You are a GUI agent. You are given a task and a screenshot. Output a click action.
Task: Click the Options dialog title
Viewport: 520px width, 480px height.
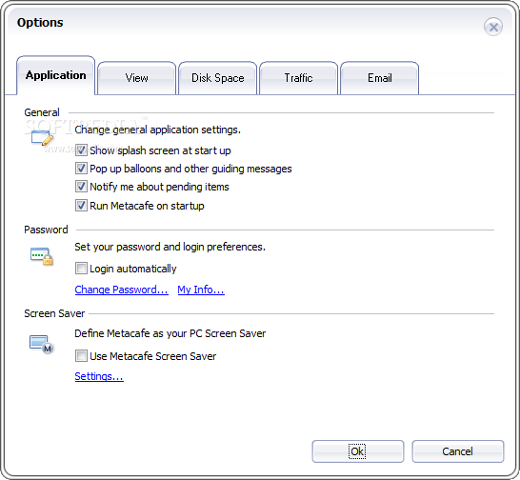(x=40, y=23)
